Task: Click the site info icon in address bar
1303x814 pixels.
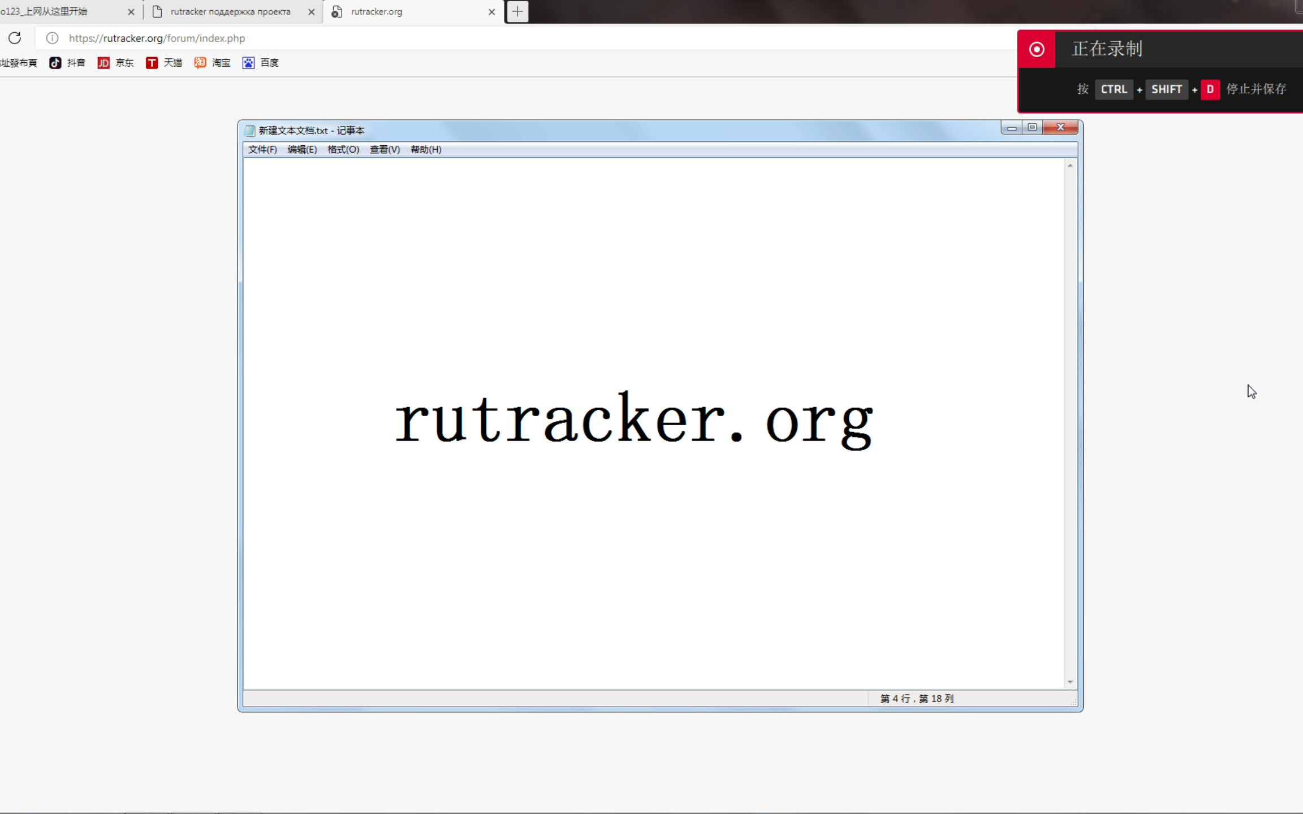Action: point(51,38)
